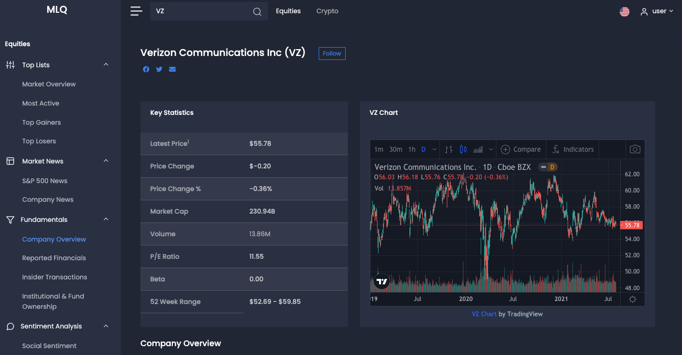Select the candlestick chart style icon

click(x=463, y=149)
